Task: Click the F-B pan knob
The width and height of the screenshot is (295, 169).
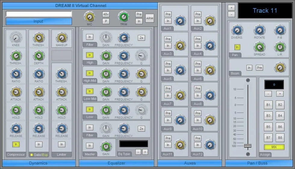Action: coord(280,30)
